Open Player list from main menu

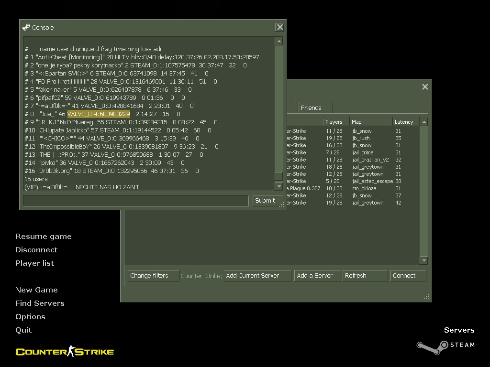click(34, 263)
